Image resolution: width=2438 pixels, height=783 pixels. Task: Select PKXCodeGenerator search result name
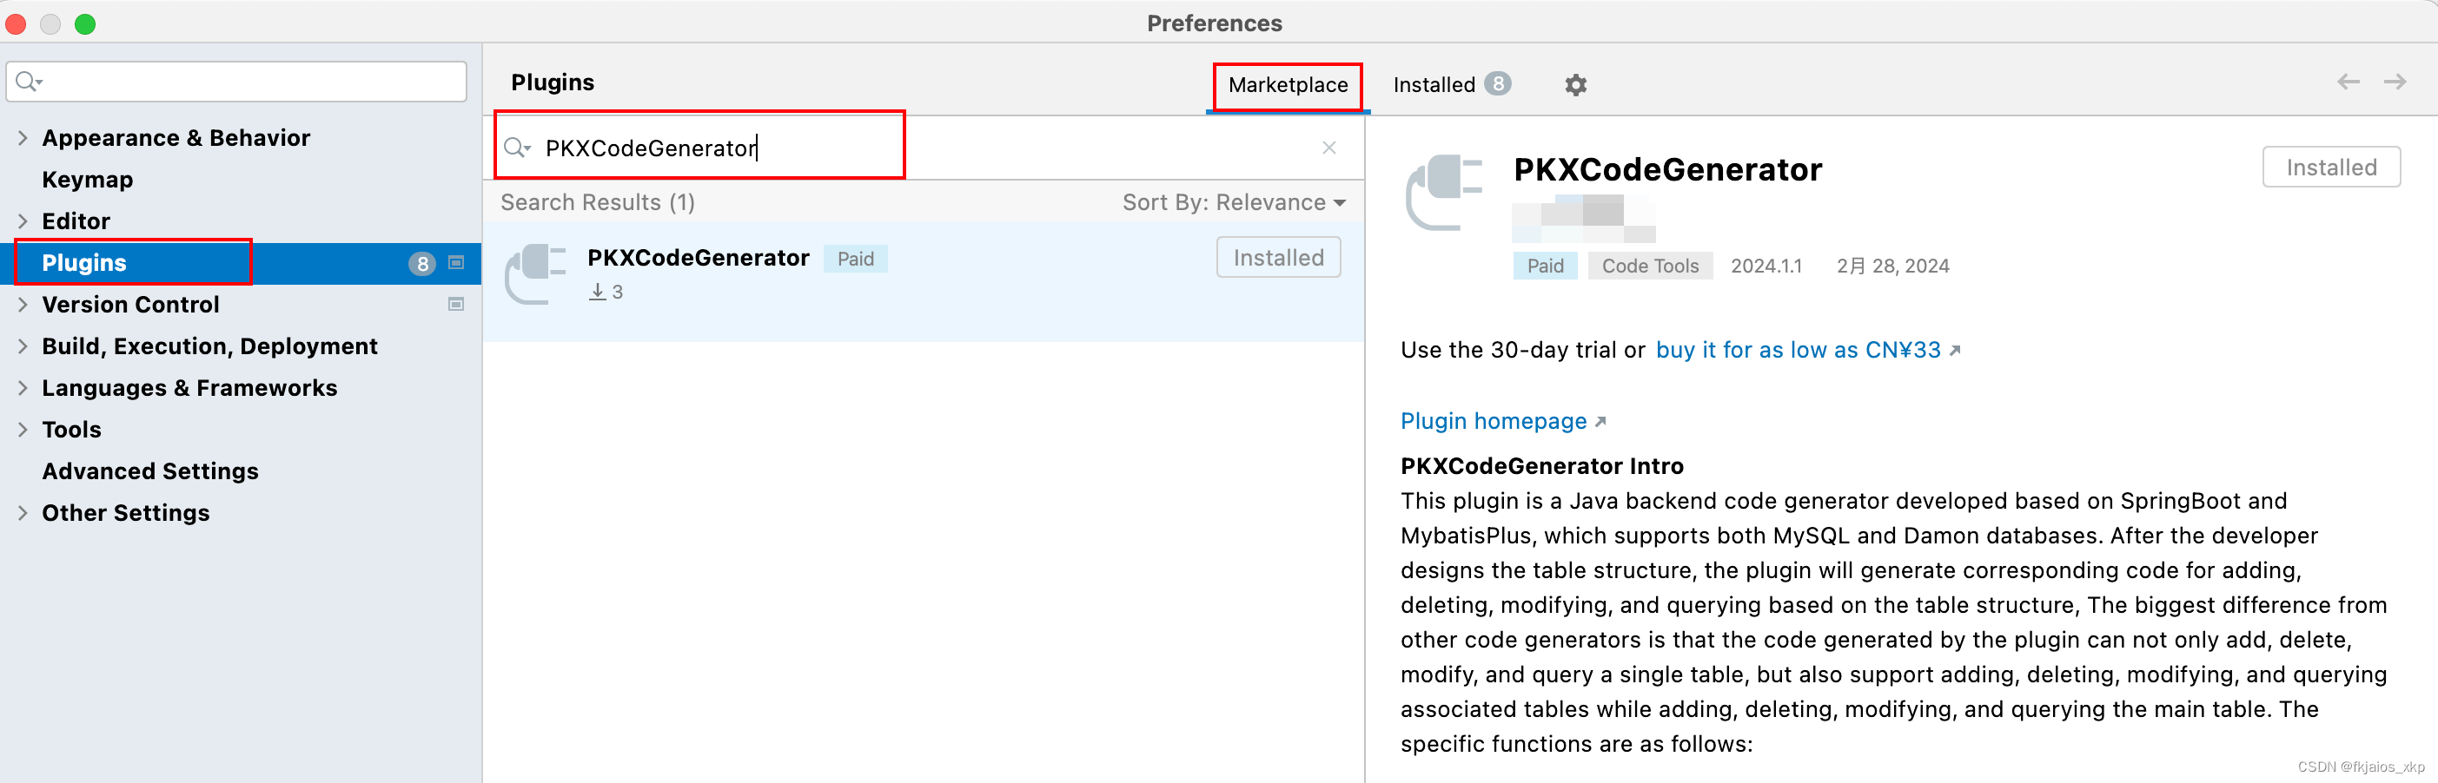click(699, 258)
